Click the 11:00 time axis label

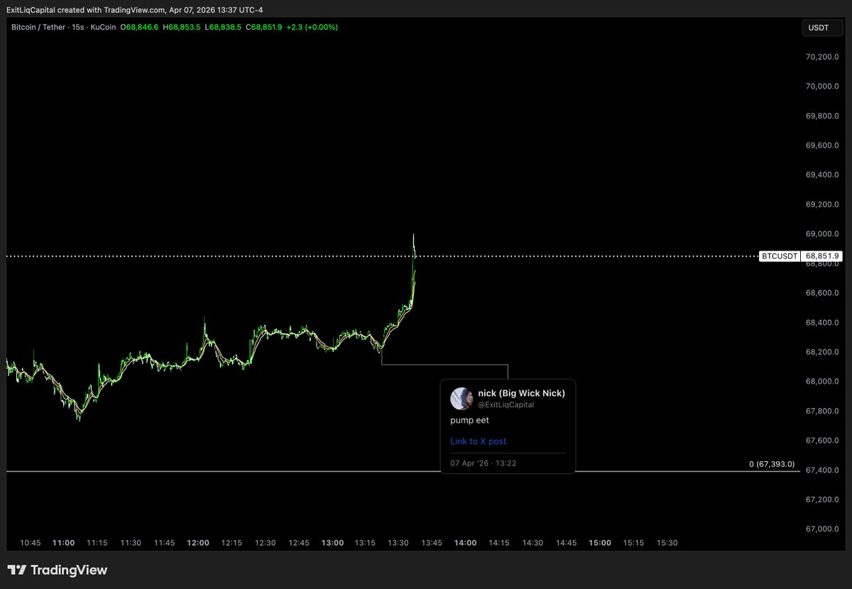pyautogui.click(x=63, y=543)
